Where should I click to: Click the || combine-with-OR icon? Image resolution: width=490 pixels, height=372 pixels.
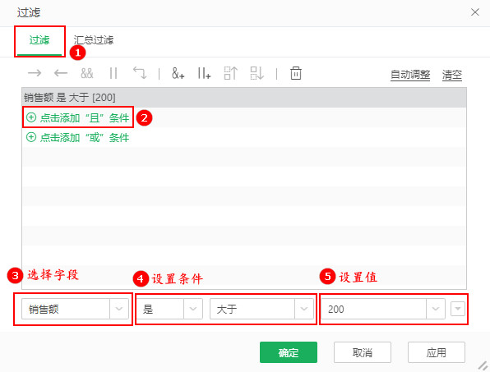tap(113, 73)
